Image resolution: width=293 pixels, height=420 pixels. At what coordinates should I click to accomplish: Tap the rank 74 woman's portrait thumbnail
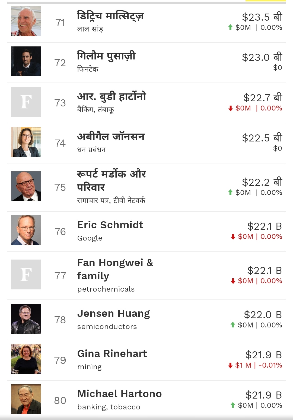click(x=26, y=142)
